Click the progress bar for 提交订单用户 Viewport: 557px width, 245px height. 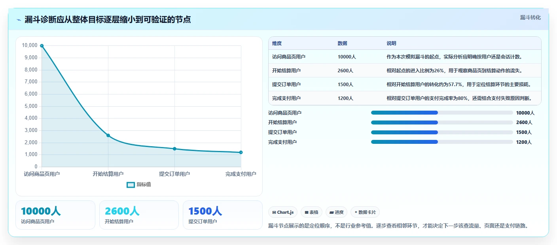(442, 132)
